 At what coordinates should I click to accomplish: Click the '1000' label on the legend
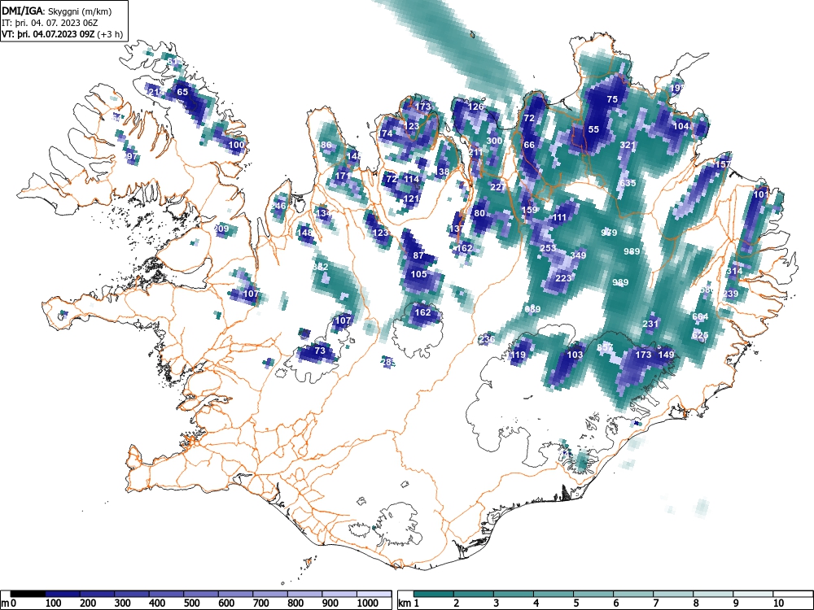pyautogui.click(x=368, y=603)
